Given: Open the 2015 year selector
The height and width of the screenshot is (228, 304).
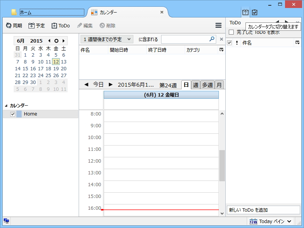Looking at the screenshot, I should [x=36, y=41].
